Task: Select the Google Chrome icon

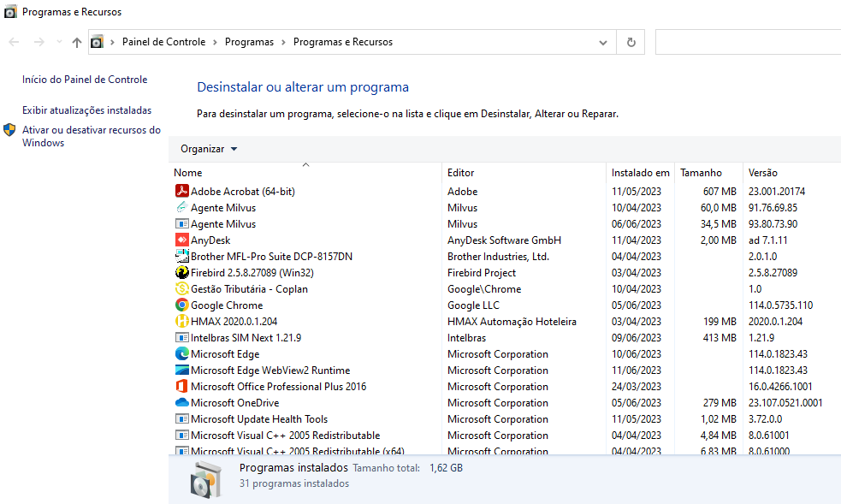Action: point(181,305)
